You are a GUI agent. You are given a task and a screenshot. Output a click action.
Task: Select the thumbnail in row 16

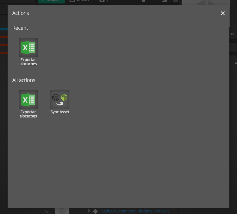(62, 211)
